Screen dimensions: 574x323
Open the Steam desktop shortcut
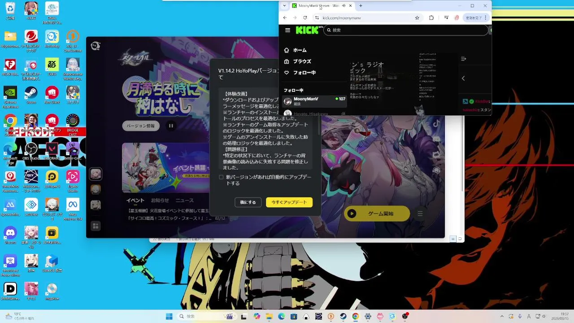point(31,95)
